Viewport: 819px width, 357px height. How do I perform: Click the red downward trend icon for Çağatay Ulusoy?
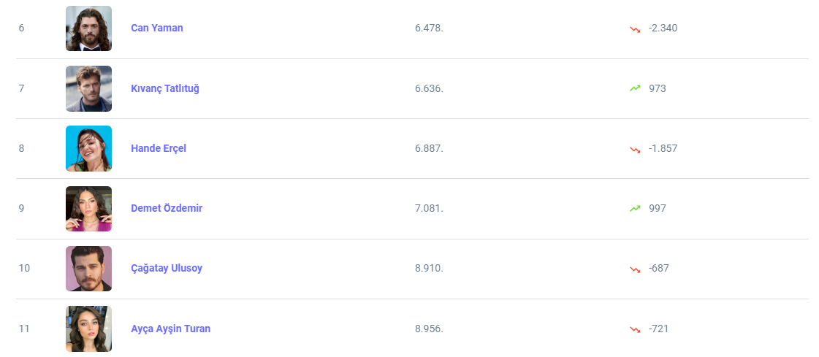point(635,269)
